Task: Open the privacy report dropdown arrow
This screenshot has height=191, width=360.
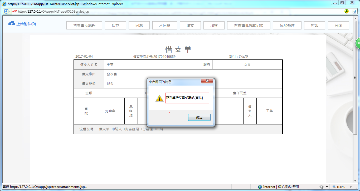Action: click(x=327, y=187)
